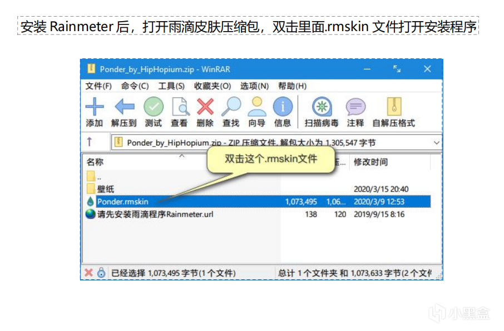Sort by the 名称 column header
Screen dimensions: 504x331
(x=95, y=162)
